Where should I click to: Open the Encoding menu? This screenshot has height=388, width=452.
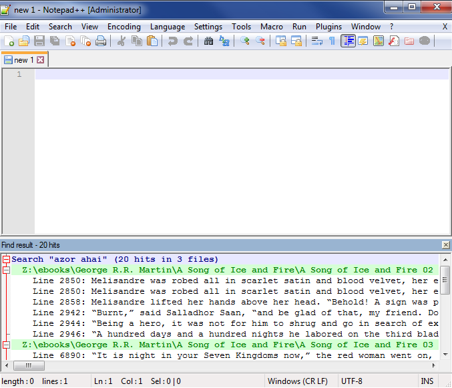pos(124,27)
